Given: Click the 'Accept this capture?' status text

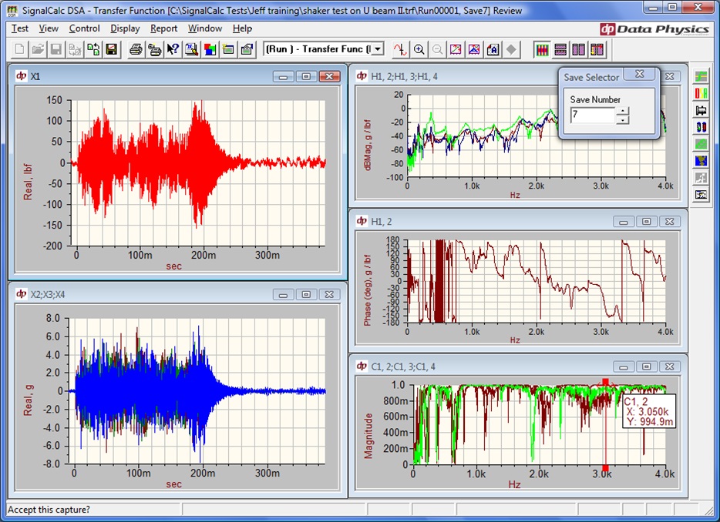Looking at the screenshot, I should click(x=49, y=510).
